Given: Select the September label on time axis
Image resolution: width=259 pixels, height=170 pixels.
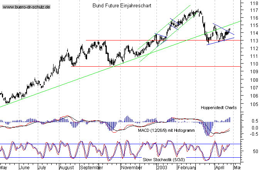Looking at the screenshot, I should click(x=91, y=168).
